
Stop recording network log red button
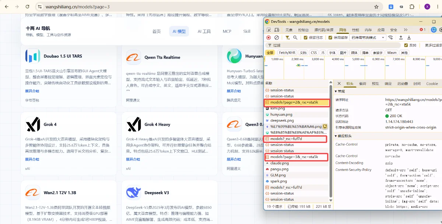click(x=269, y=38)
